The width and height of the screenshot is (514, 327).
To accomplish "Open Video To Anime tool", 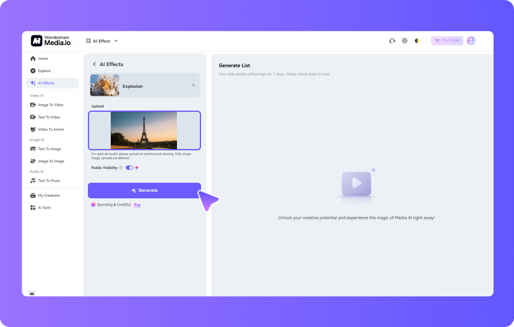I will 47,129.
